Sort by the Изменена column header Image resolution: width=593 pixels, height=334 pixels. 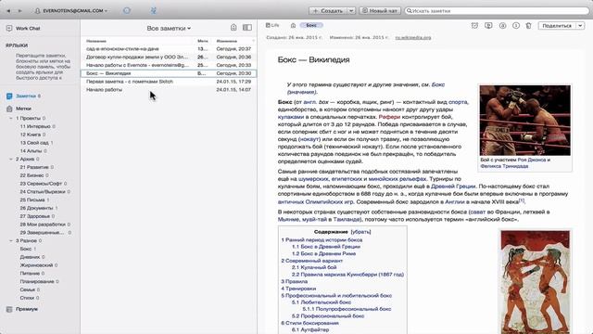pyautogui.click(x=227, y=41)
